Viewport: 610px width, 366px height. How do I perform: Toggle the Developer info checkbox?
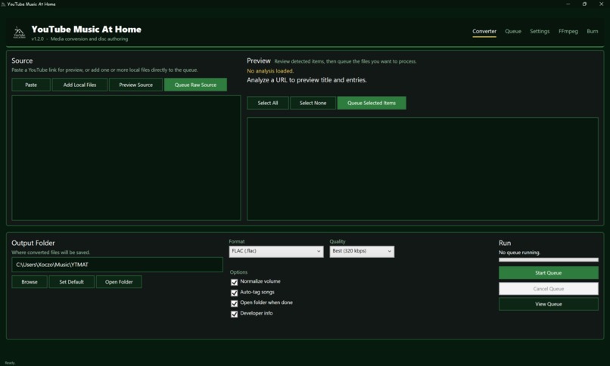click(x=234, y=314)
